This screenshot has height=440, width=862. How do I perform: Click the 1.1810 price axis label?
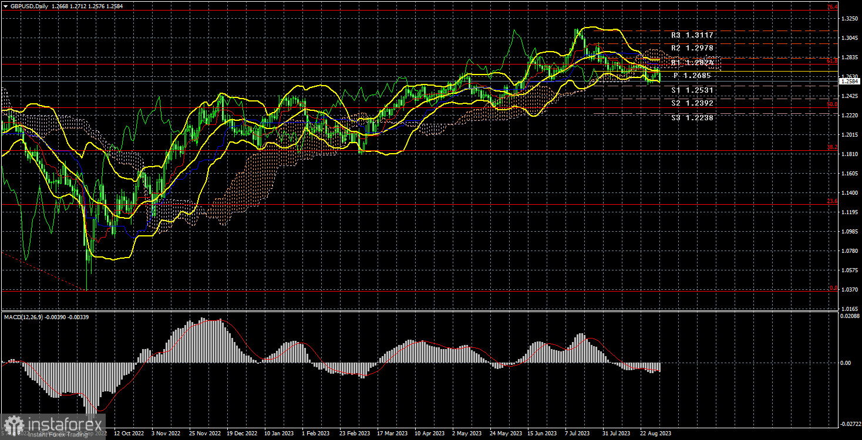coord(849,154)
